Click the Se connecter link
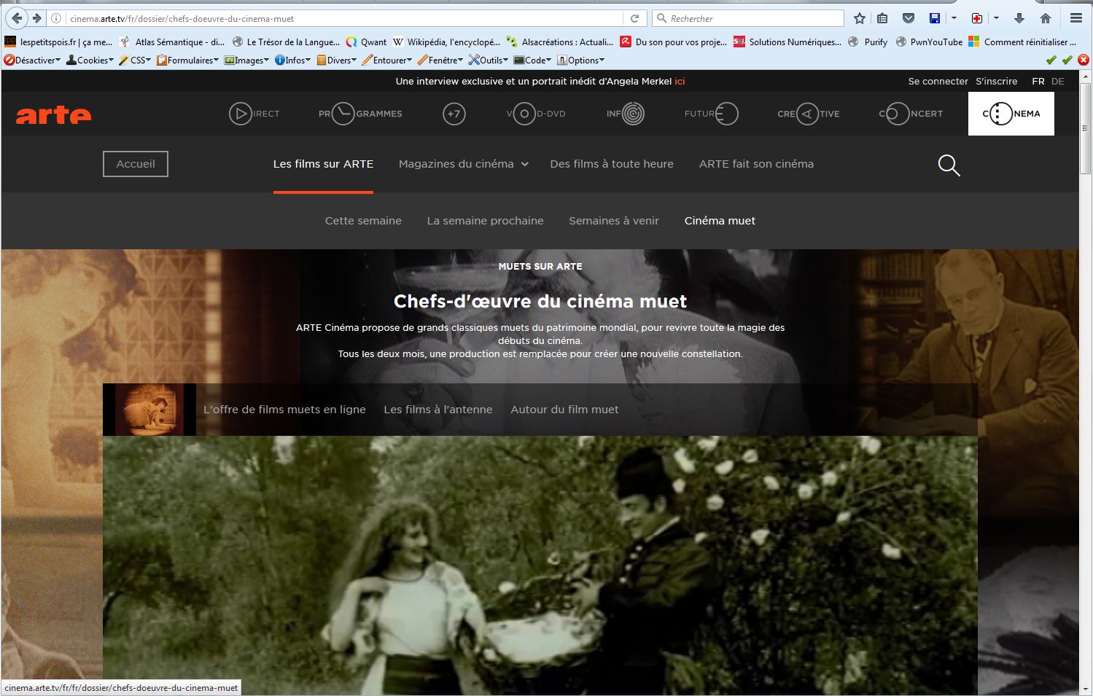1093x696 pixels. (938, 81)
